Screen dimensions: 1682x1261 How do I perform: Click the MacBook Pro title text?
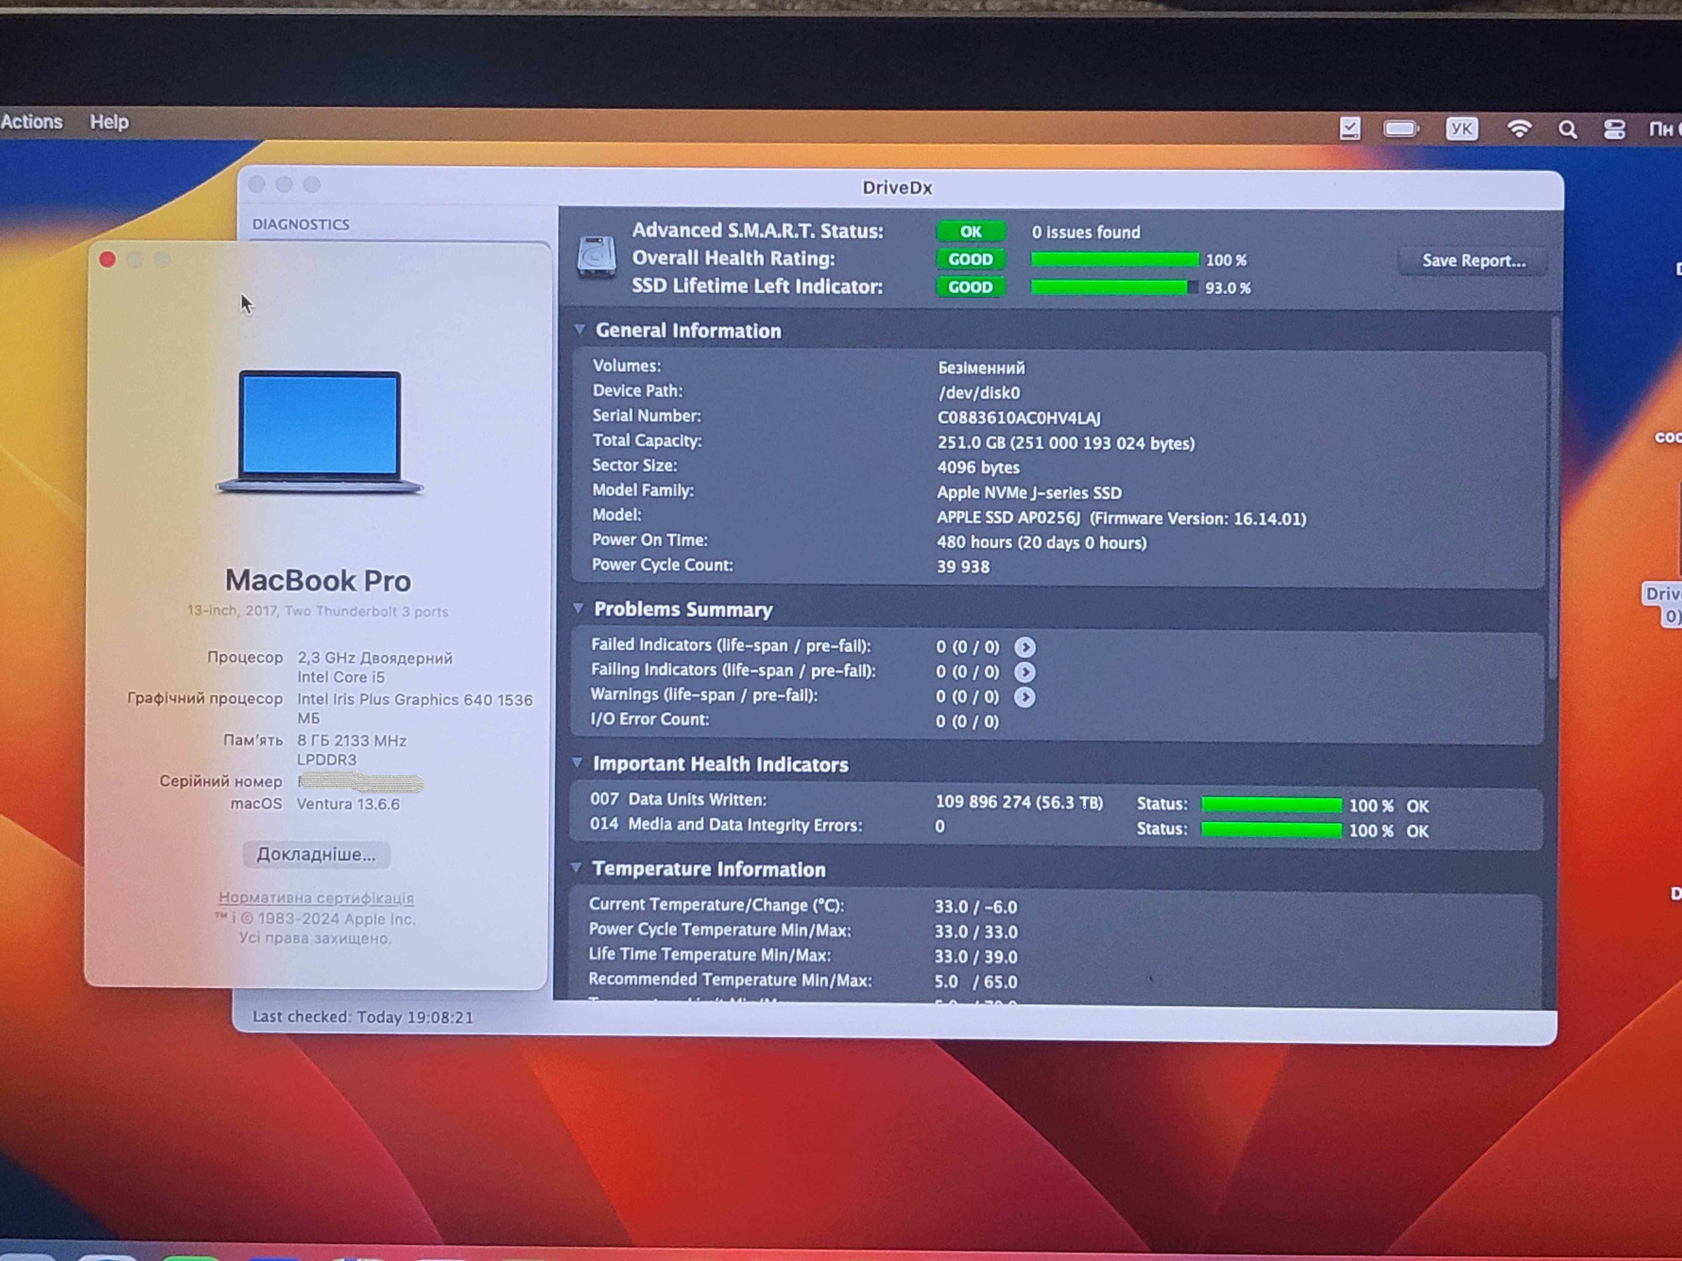tap(319, 580)
